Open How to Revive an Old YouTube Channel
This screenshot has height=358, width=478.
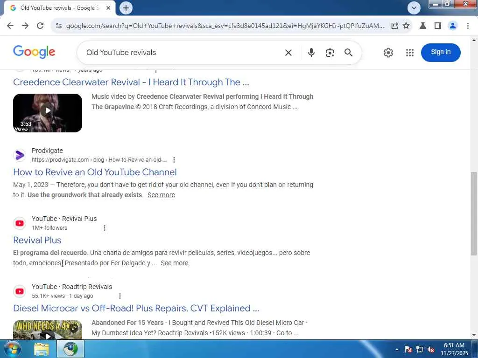pyautogui.click(x=95, y=172)
